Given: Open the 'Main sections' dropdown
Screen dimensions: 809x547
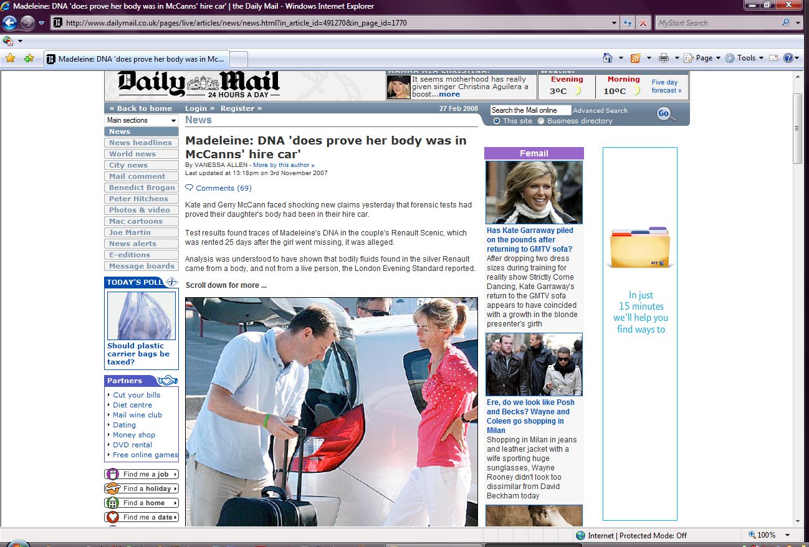Looking at the screenshot, I should click(141, 120).
